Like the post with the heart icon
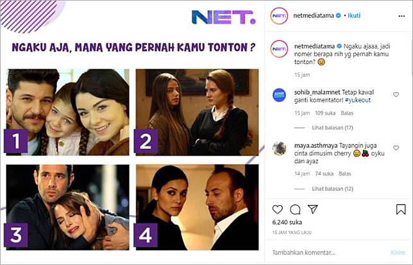The height and width of the screenshot is (265, 413). (x=277, y=209)
